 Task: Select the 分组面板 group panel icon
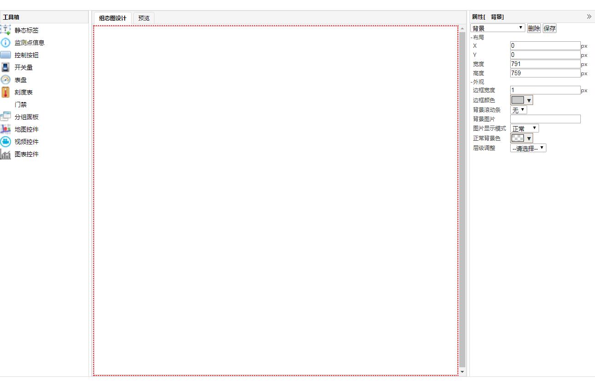coord(6,117)
